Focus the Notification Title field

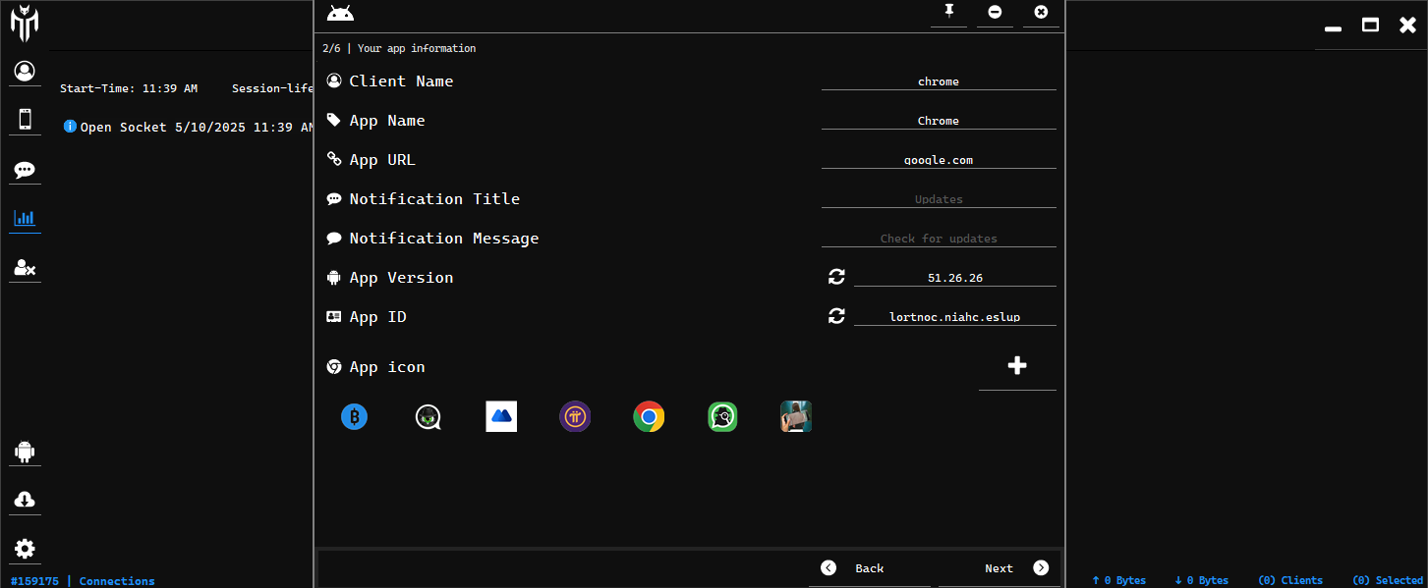(938, 199)
